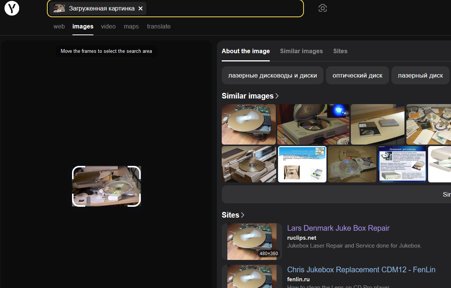Click the 'лазерные дисководы и диски' tag

272,76
